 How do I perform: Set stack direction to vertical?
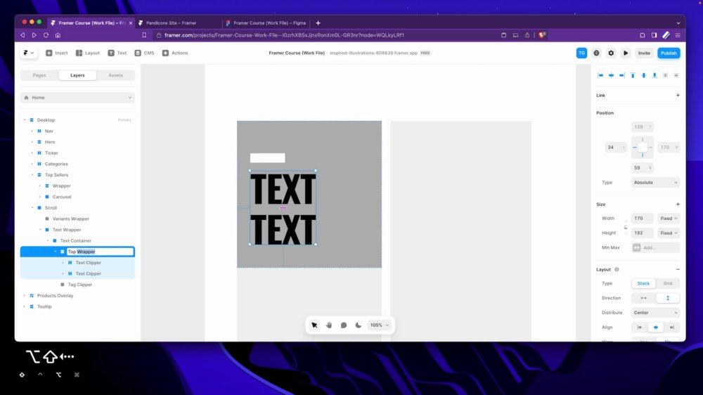click(x=668, y=298)
